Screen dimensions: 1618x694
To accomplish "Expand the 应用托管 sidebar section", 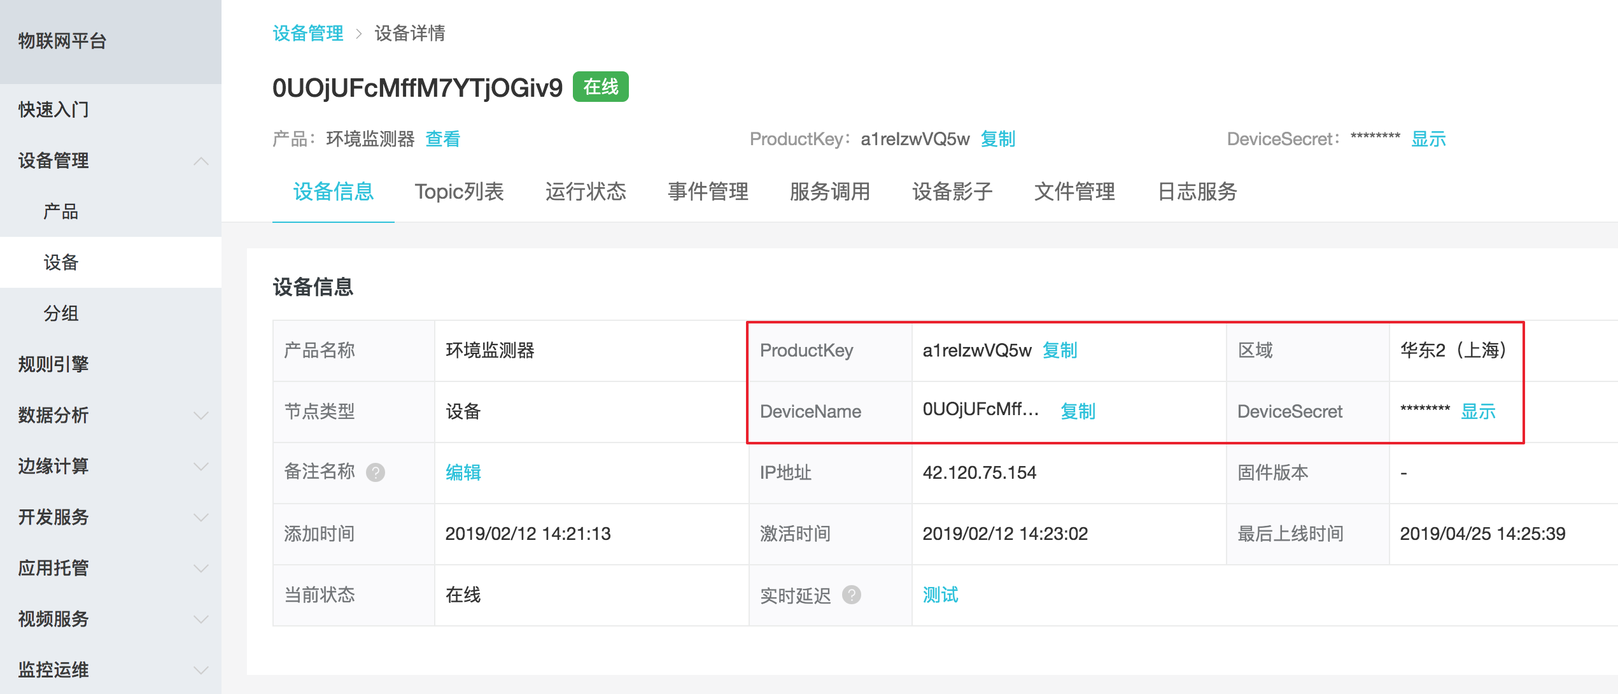I will point(200,569).
